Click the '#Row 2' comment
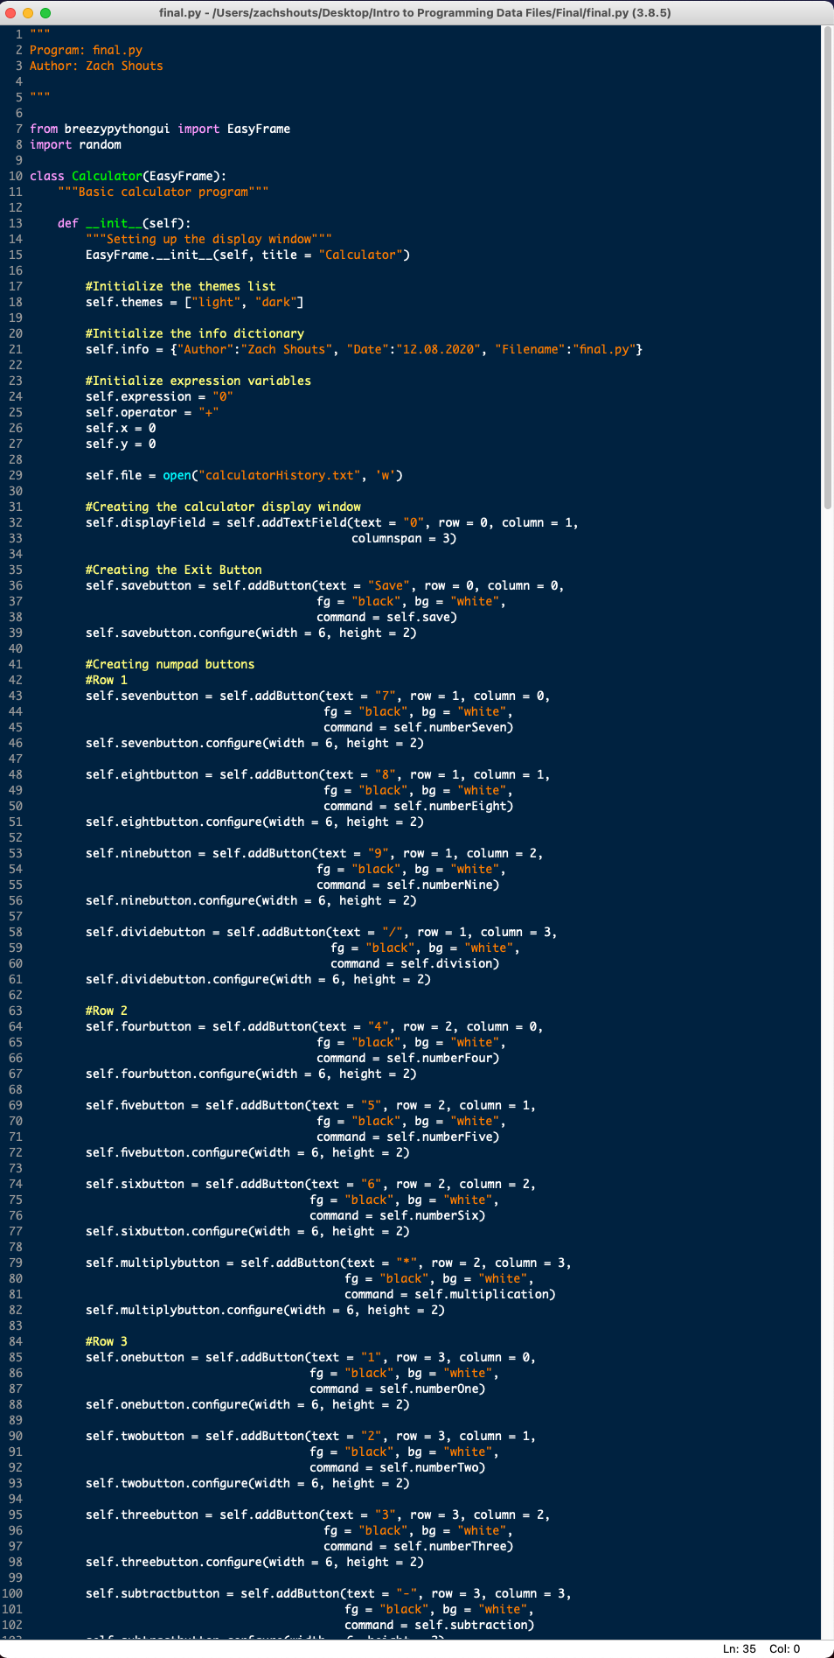834x1658 pixels. coord(107,1011)
